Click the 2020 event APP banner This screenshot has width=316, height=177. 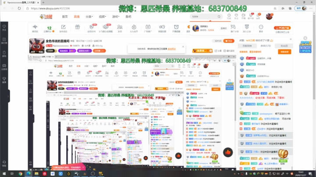click(x=305, y=47)
